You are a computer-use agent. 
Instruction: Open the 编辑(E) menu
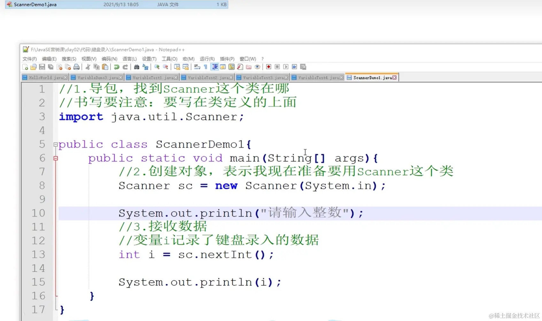(x=49, y=59)
